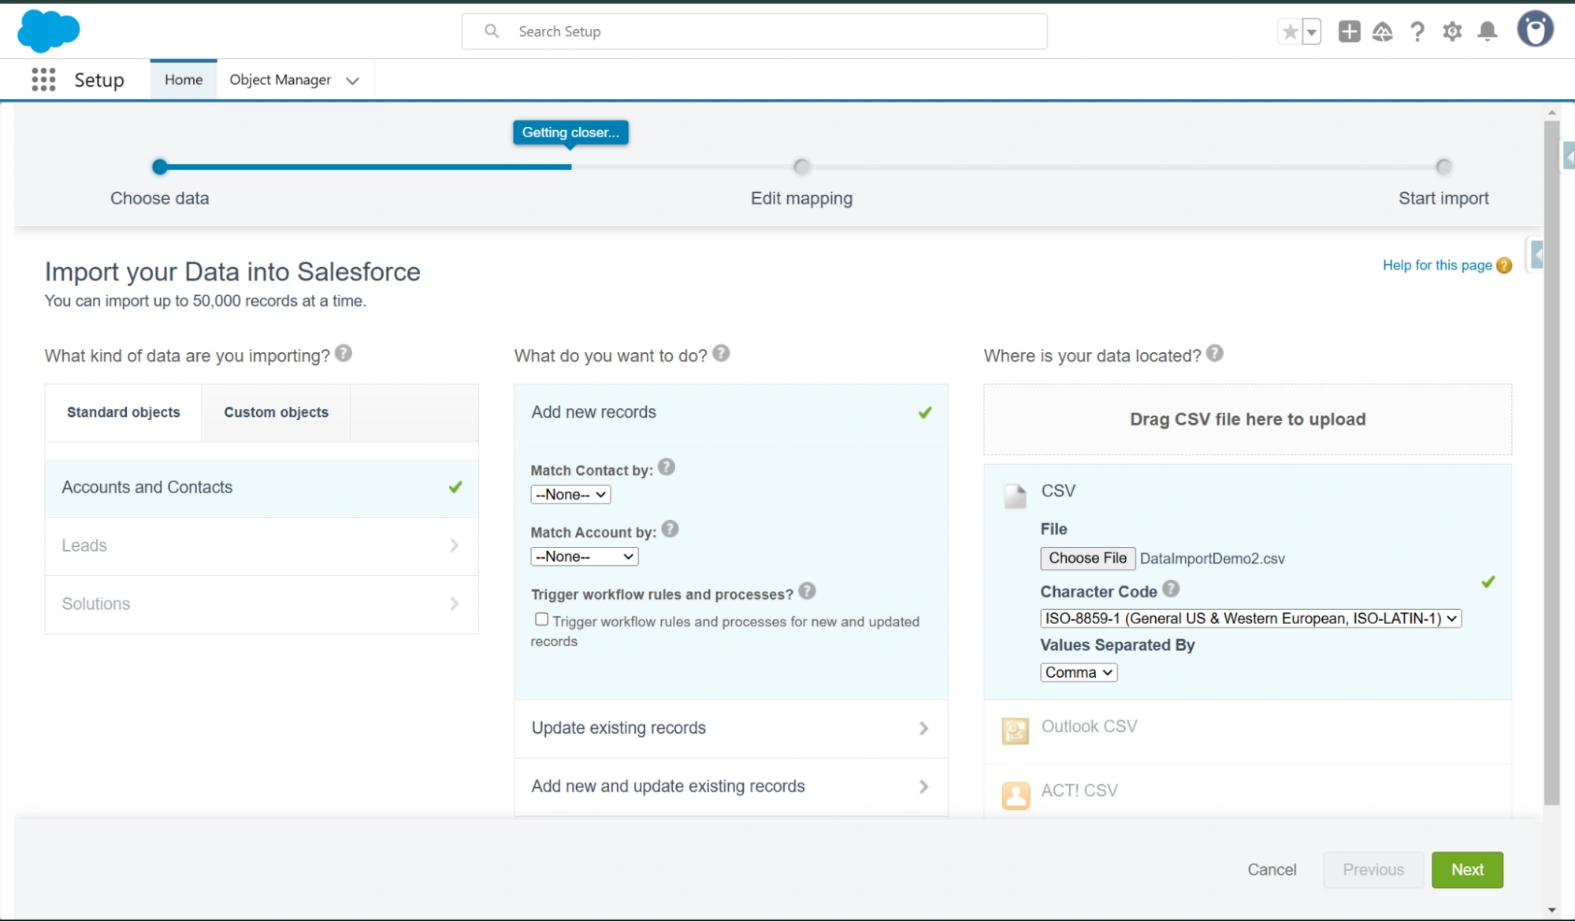The image size is (1575, 922).
Task: Open the global actions plus icon
Action: point(1349,32)
